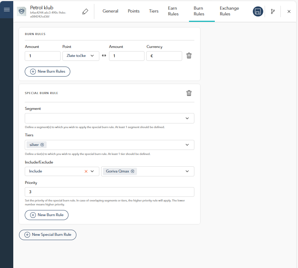Add New Burn Rules

(x=47, y=72)
